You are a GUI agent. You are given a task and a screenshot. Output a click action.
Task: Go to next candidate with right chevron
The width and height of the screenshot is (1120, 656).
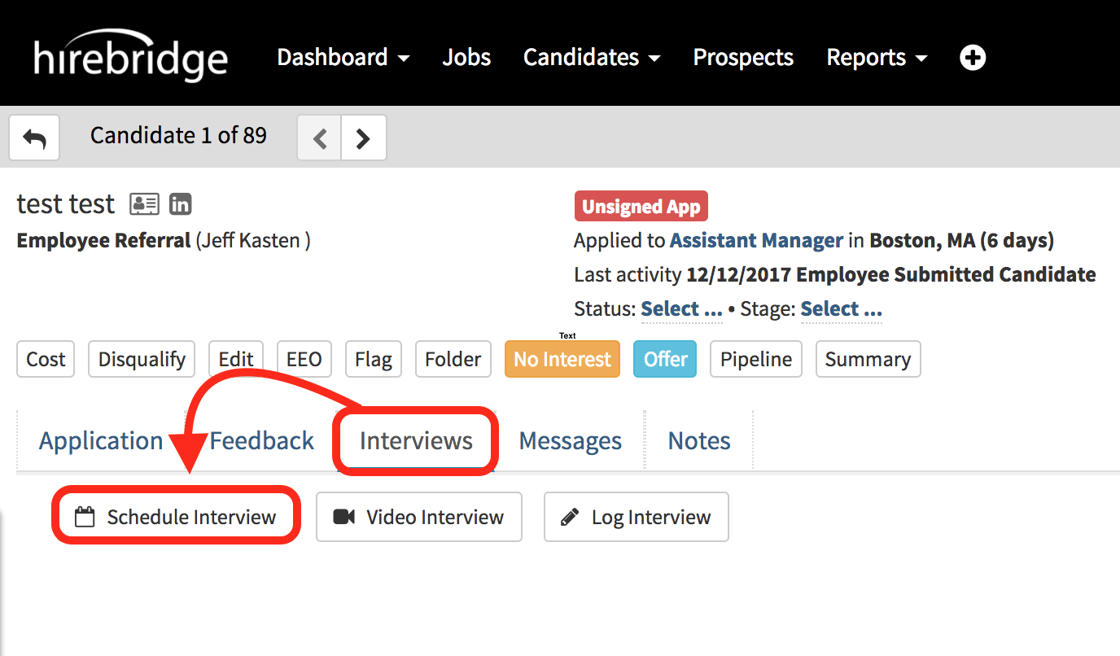click(x=363, y=138)
